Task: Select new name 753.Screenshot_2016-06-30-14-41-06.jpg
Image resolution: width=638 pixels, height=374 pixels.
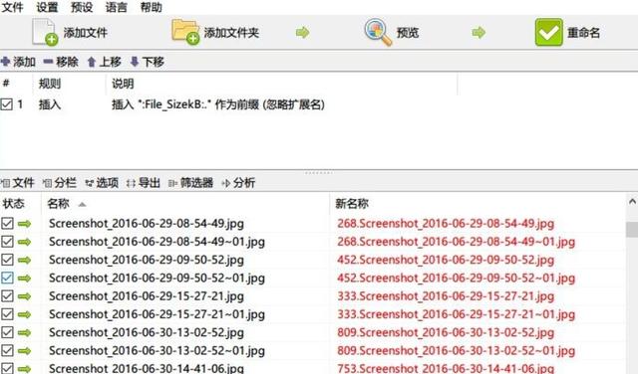Action: click(x=446, y=368)
